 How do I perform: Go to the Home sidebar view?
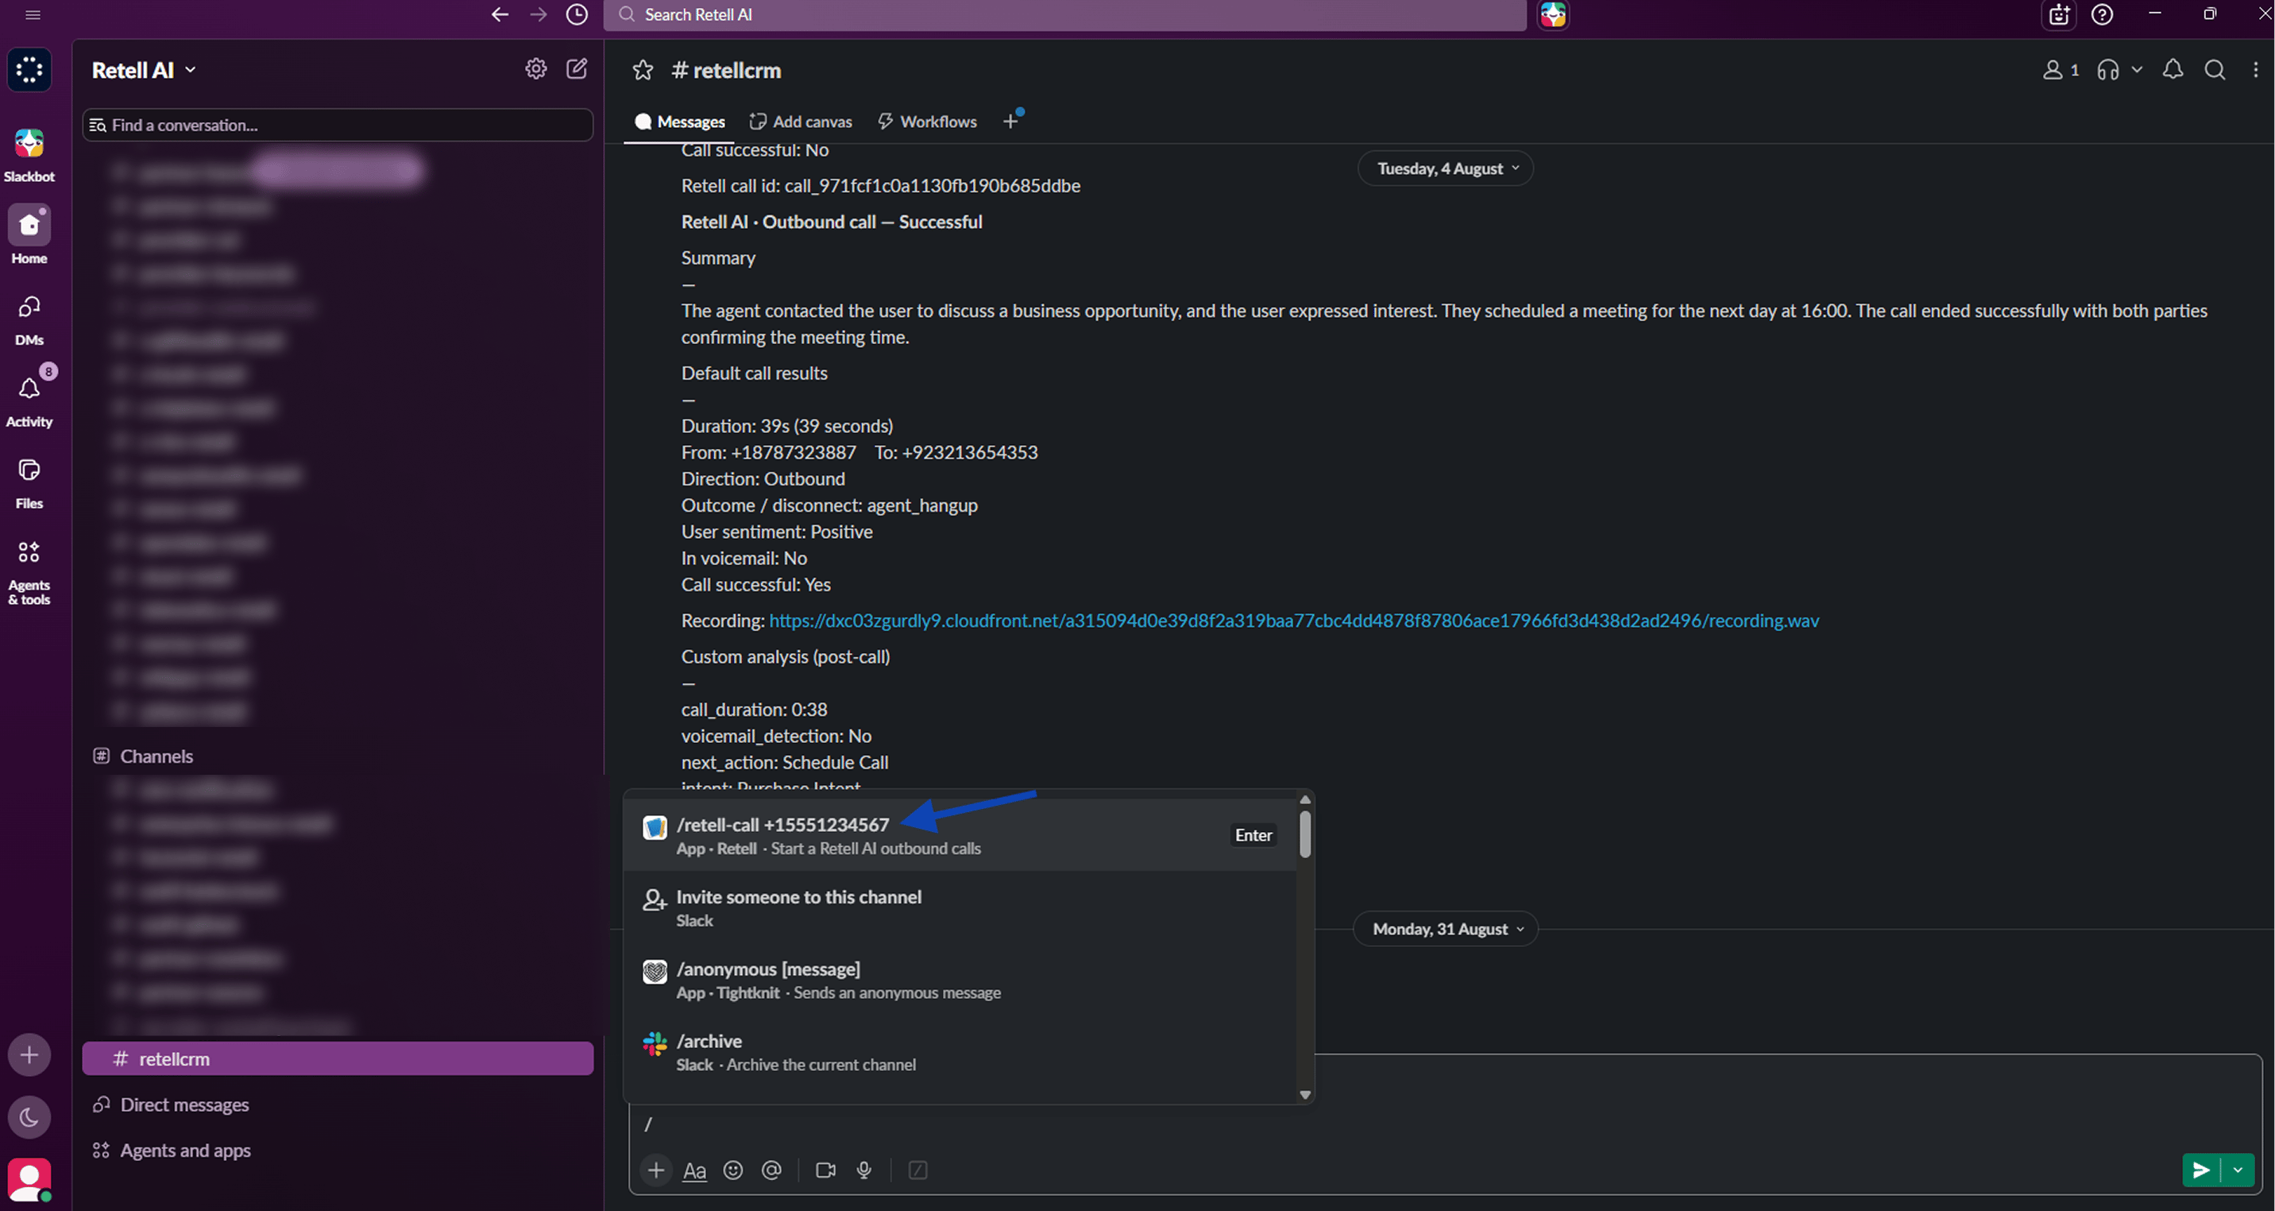29,235
